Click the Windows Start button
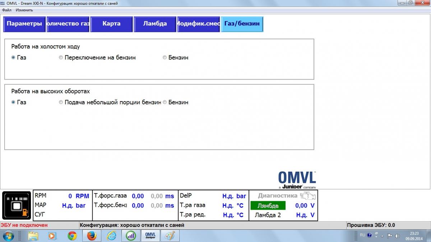The height and width of the screenshot is (242, 431). [8, 236]
